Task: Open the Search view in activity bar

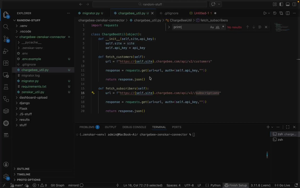Action: pyautogui.click(x=6, y=26)
